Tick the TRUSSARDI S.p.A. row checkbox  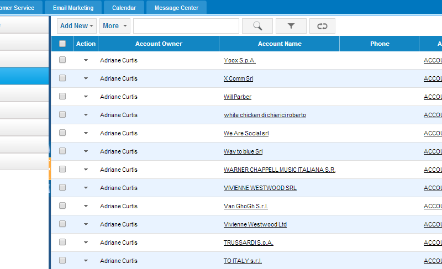tap(62, 242)
